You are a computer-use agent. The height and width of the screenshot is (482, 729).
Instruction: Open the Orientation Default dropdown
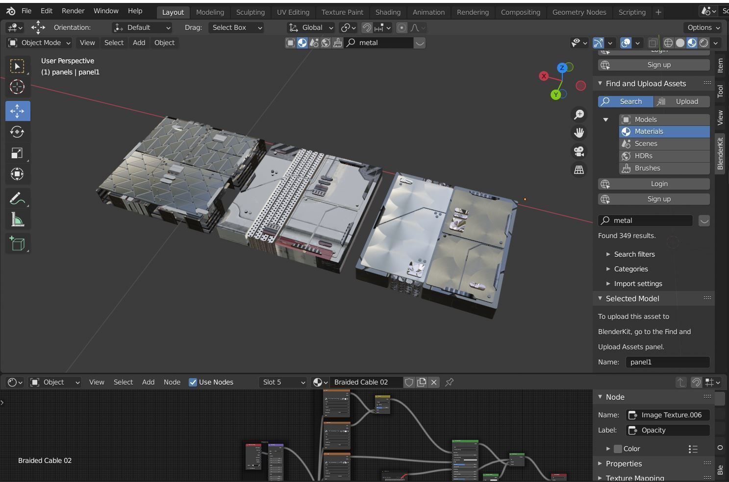tap(142, 28)
